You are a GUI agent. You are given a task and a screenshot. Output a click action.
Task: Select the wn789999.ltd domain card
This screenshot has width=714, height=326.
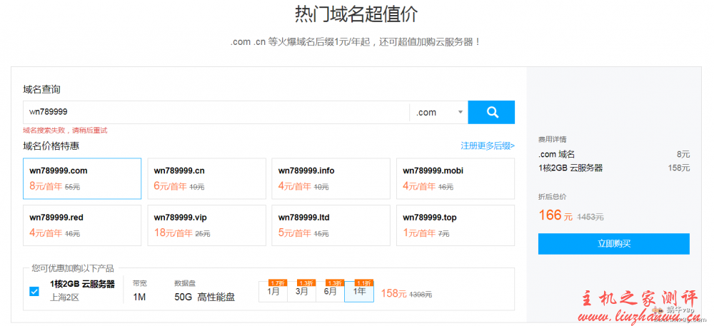click(331, 225)
